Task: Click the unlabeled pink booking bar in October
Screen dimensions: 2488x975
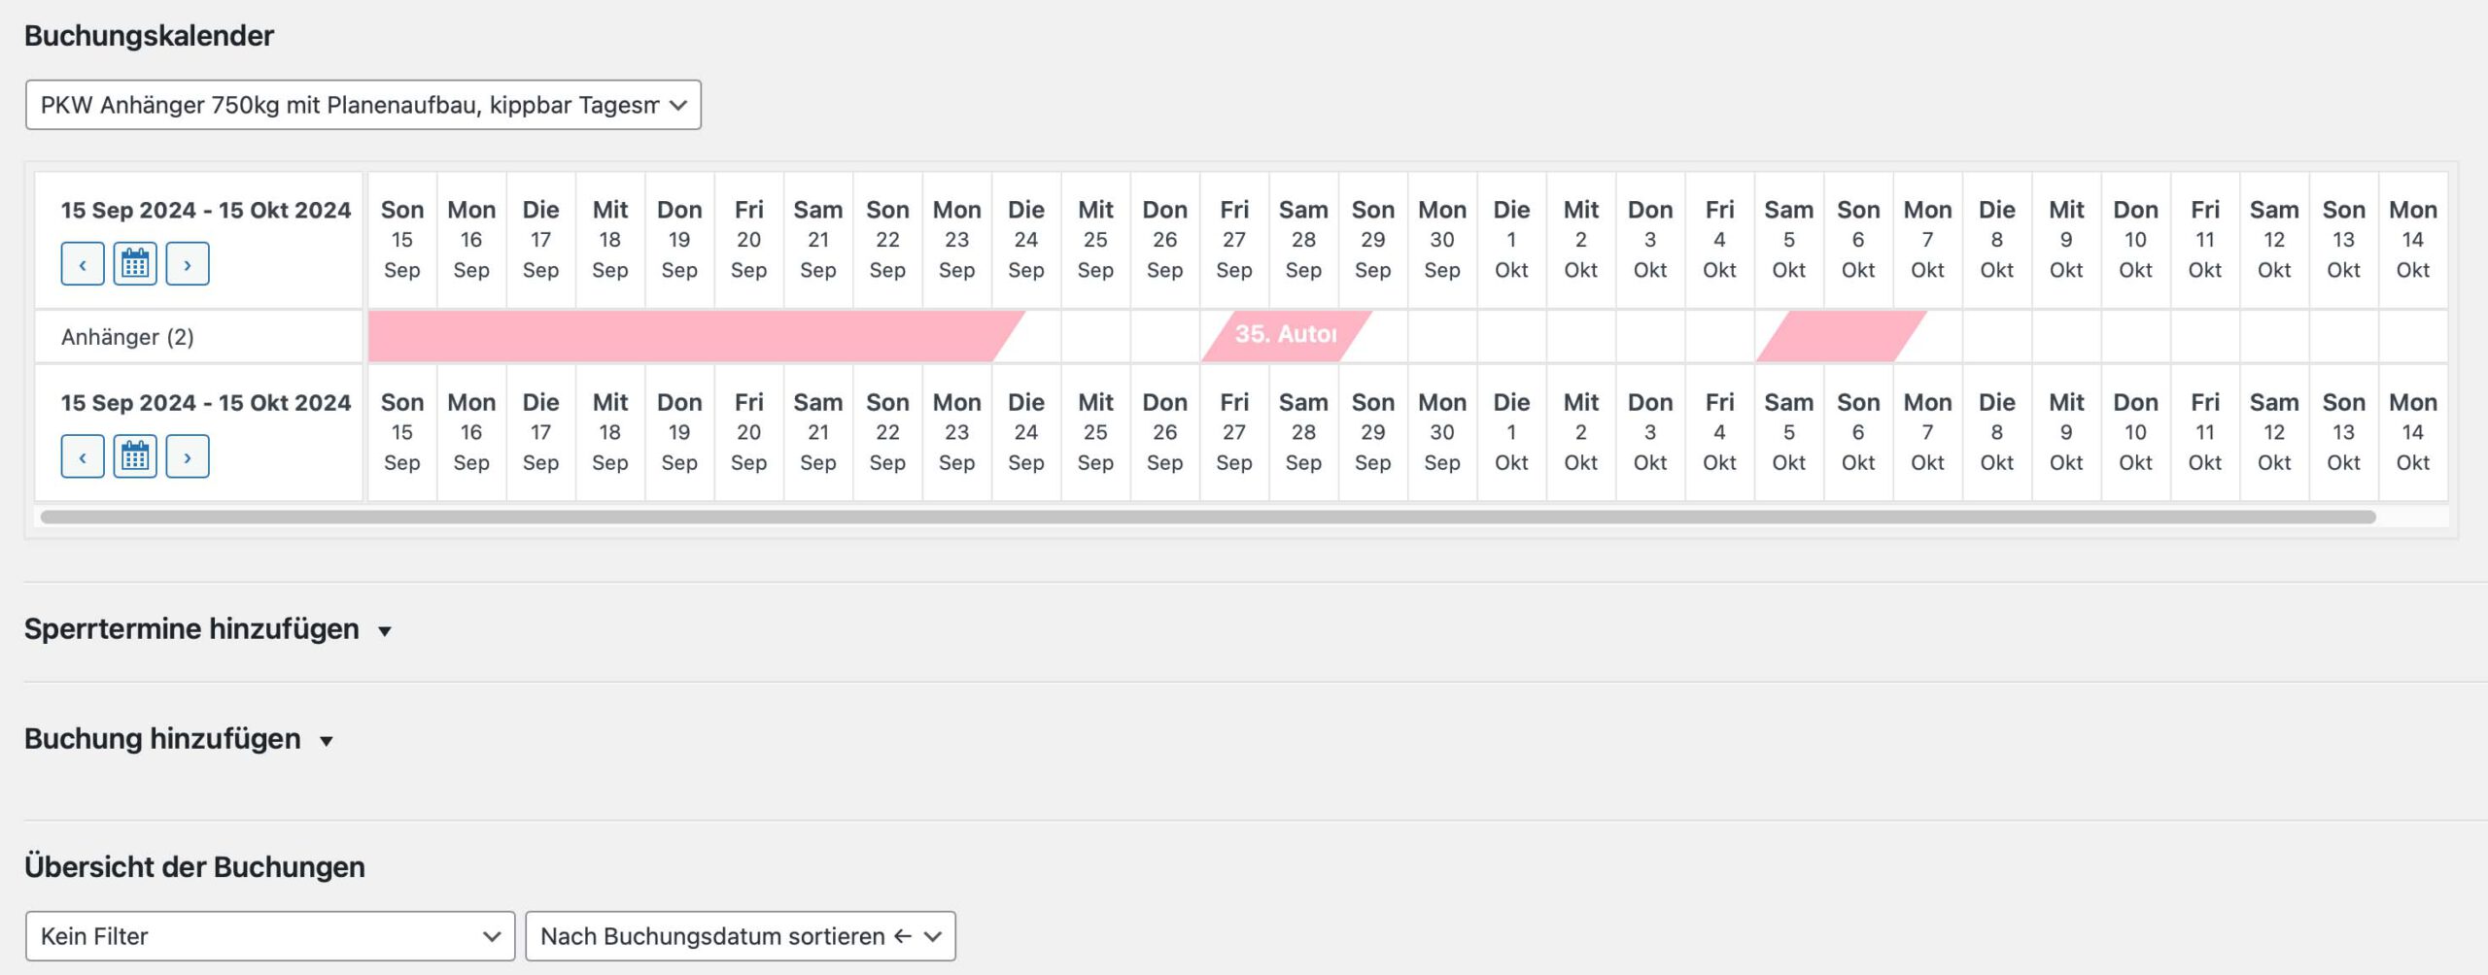Action: coord(1841,335)
